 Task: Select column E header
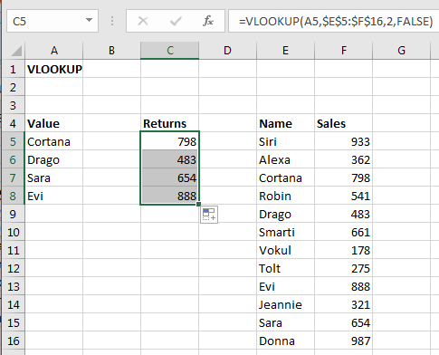pos(285,51)
